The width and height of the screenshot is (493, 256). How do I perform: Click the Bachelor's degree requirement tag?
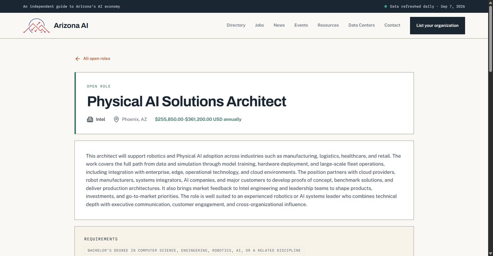194,251
